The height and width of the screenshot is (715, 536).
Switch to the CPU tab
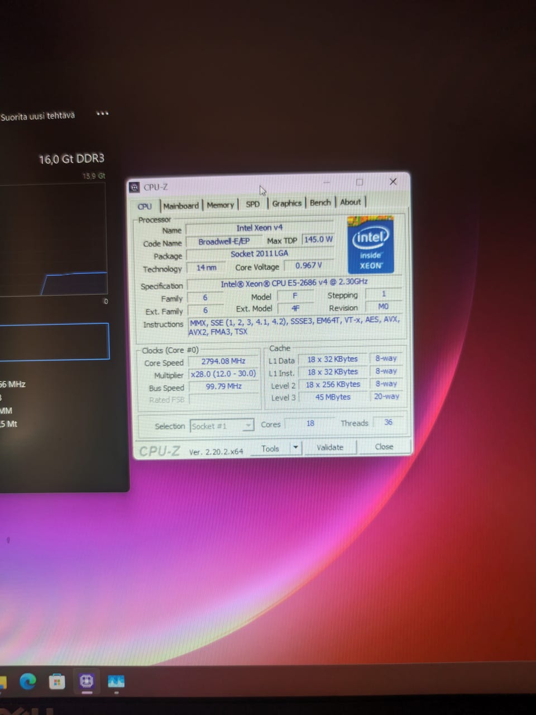click(145, 206)
